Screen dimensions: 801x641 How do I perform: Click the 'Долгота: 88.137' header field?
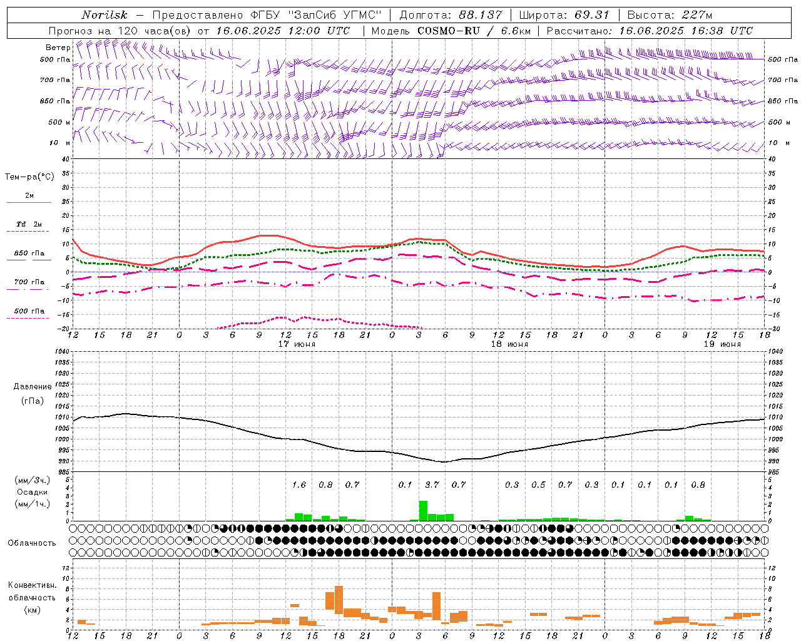click(451, 15)
